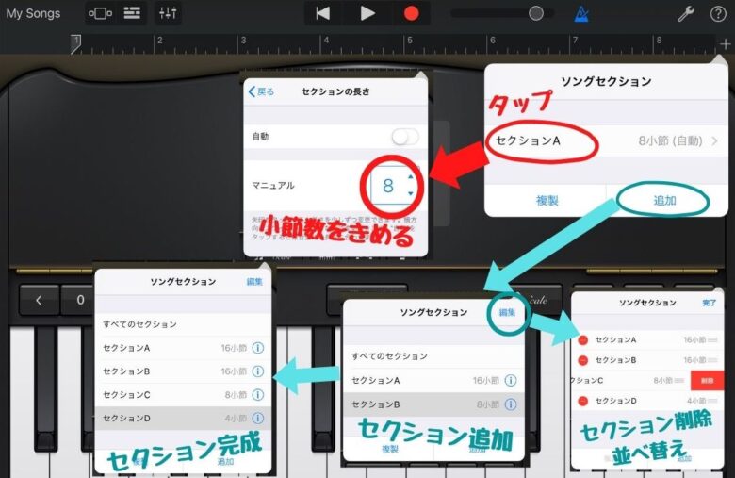The width and height of the screenshot is (735, 478).
Task: Open the track controls mixer icon
Action: coord(168,13)
